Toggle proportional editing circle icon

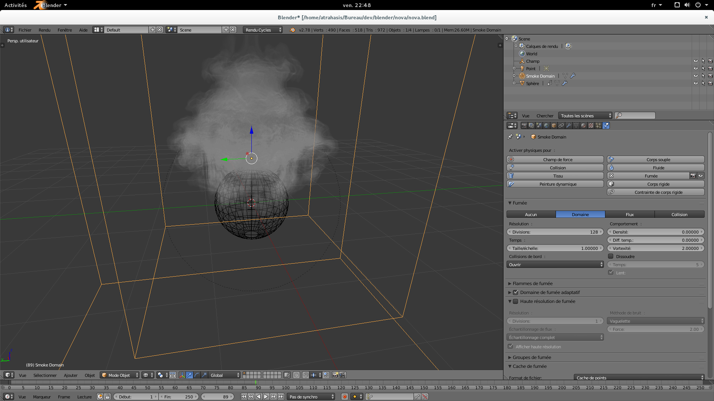[x=296, y=375]
